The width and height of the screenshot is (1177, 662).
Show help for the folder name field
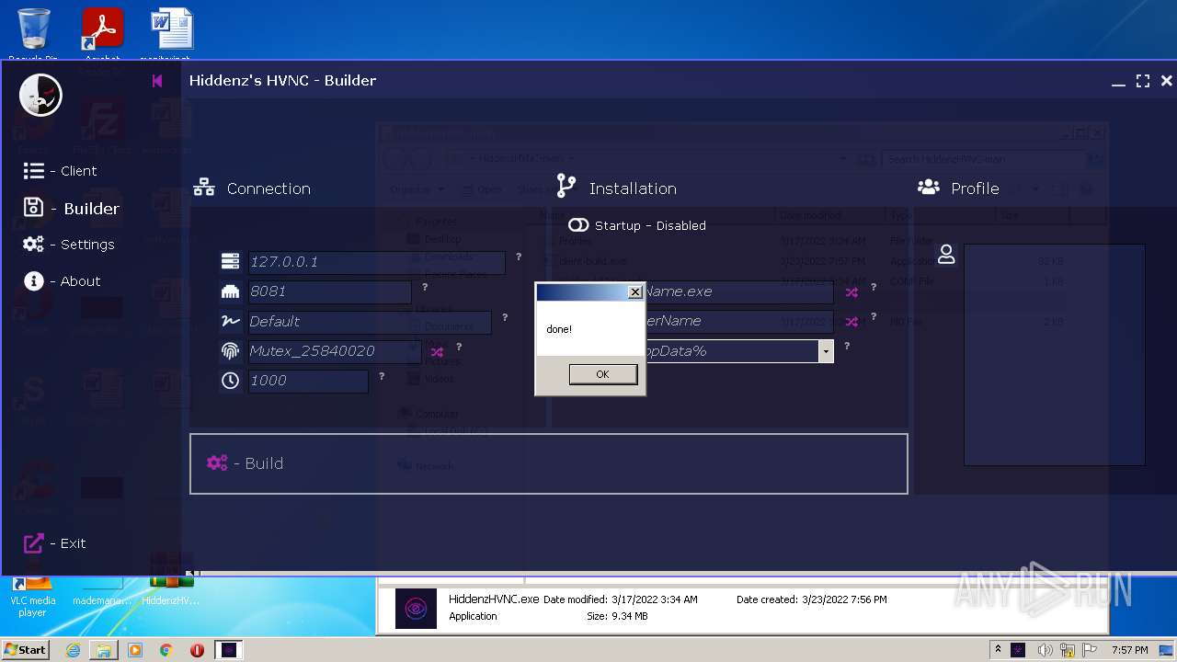873,317
